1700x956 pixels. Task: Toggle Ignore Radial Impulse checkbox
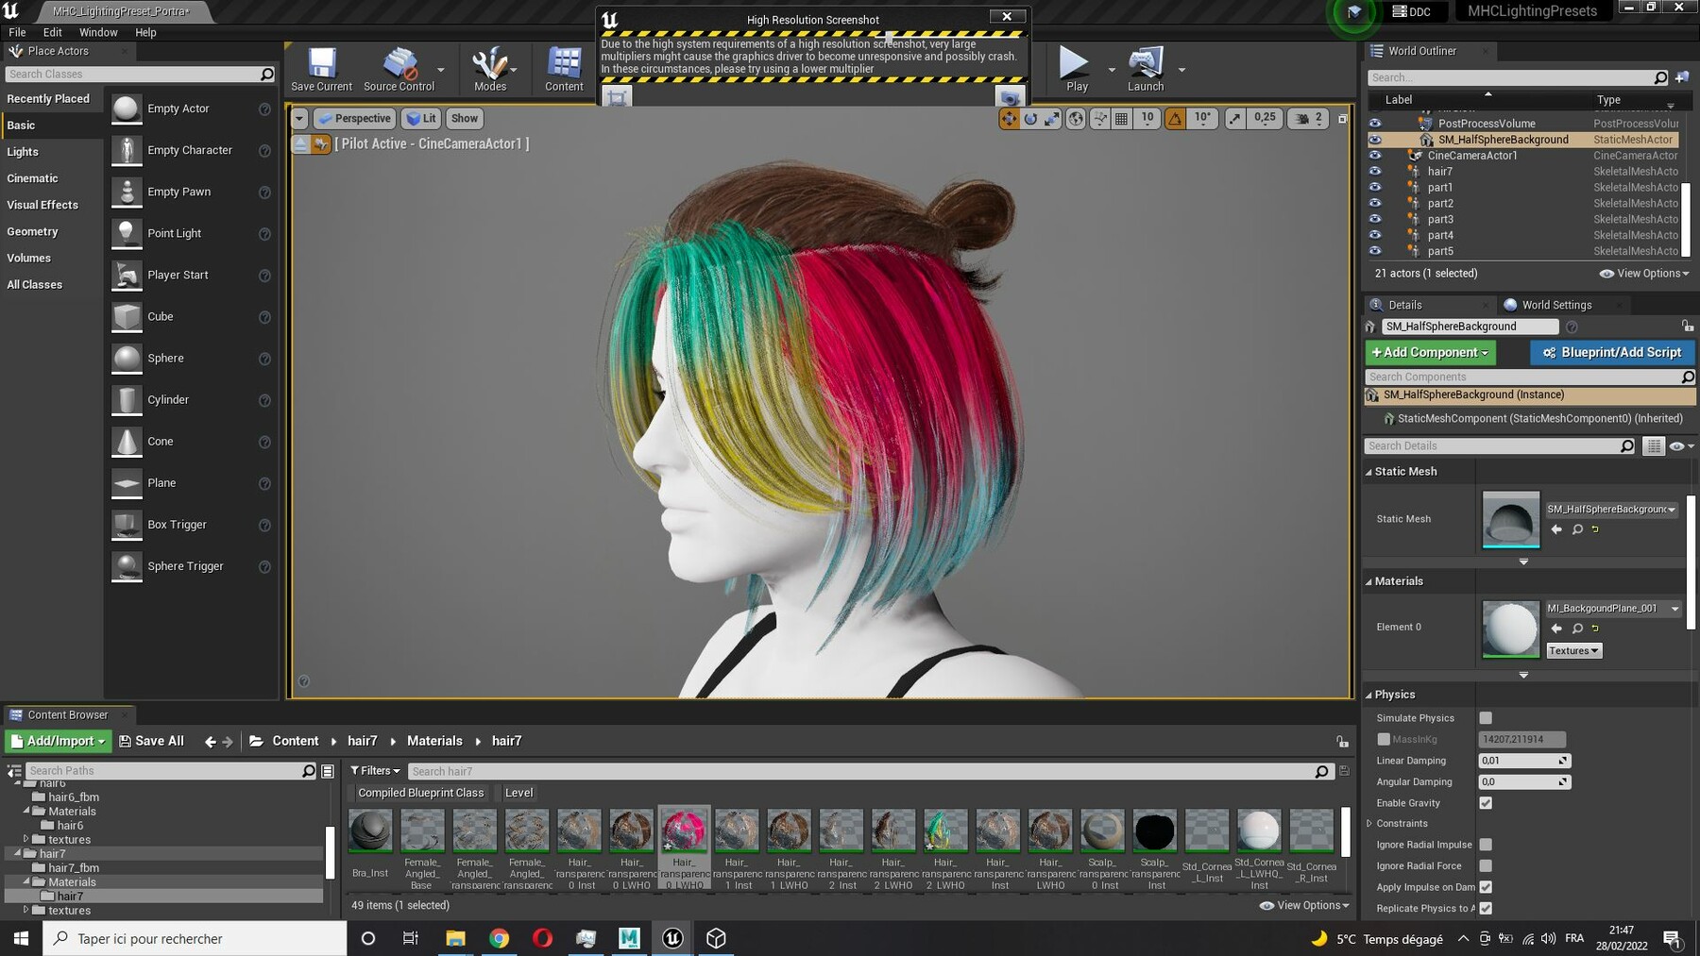pyautogui.click(x=1486, y=845)
